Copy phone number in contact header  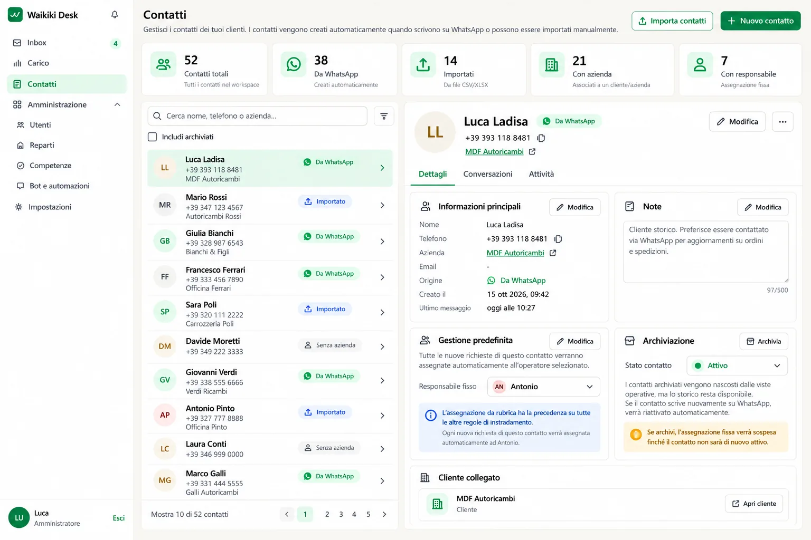[541, 138]
